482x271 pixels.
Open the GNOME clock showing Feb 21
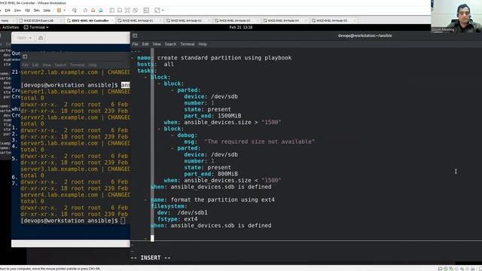tap(241, 27)
